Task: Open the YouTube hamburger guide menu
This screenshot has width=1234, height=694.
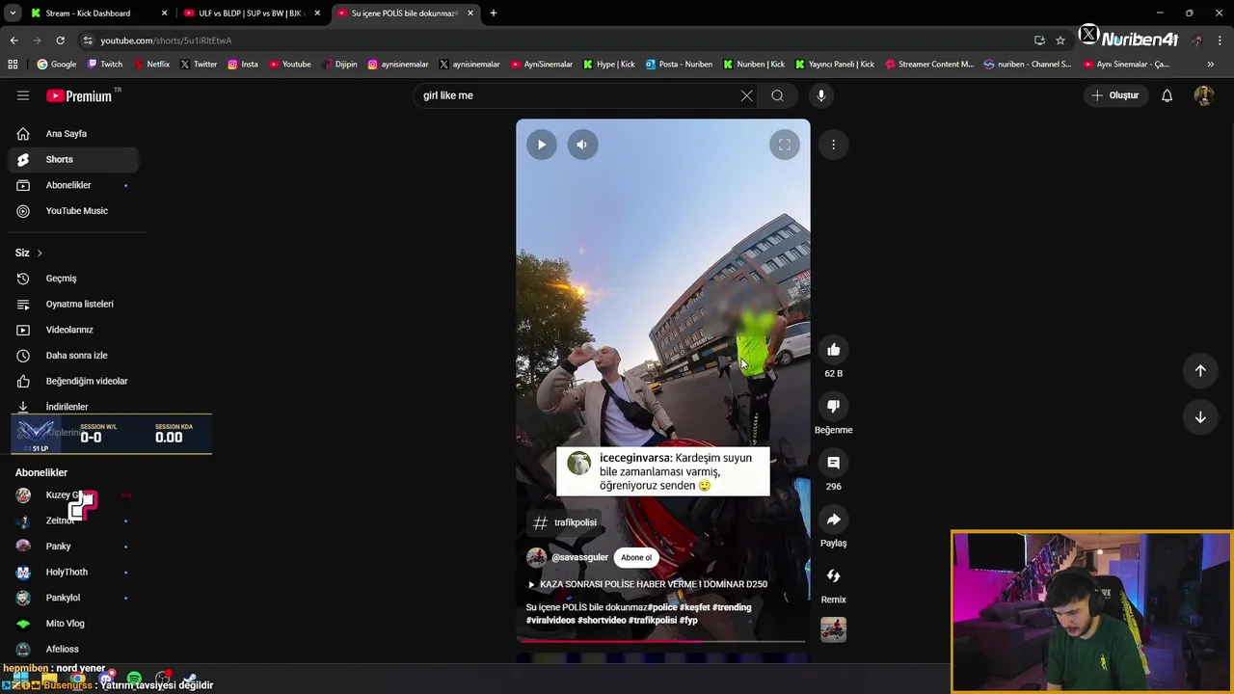Action: 23,95
